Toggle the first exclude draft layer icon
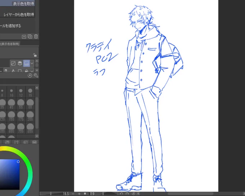This screenshot has width=245, height=196. (x=6, y=71)
